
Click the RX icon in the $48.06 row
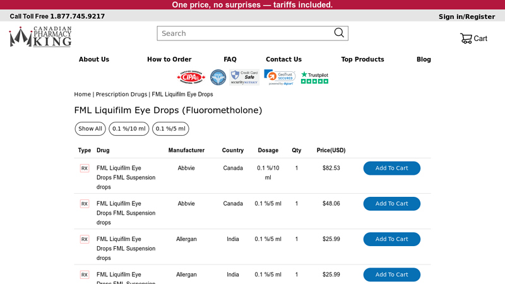tap(85, 203)
